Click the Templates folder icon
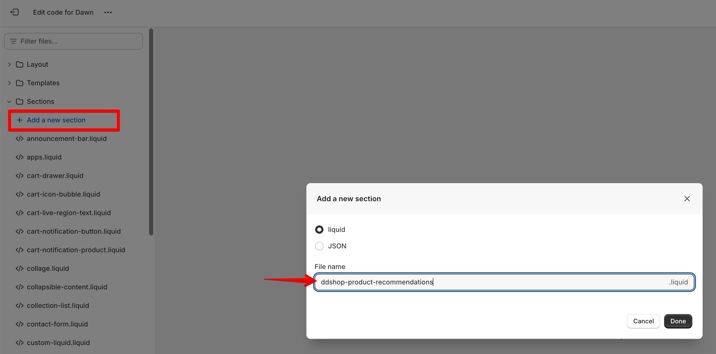Viewport: 716px width, 354px height. pos(19,83)
